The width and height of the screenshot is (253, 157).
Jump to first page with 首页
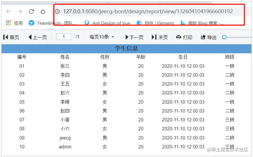11,37
